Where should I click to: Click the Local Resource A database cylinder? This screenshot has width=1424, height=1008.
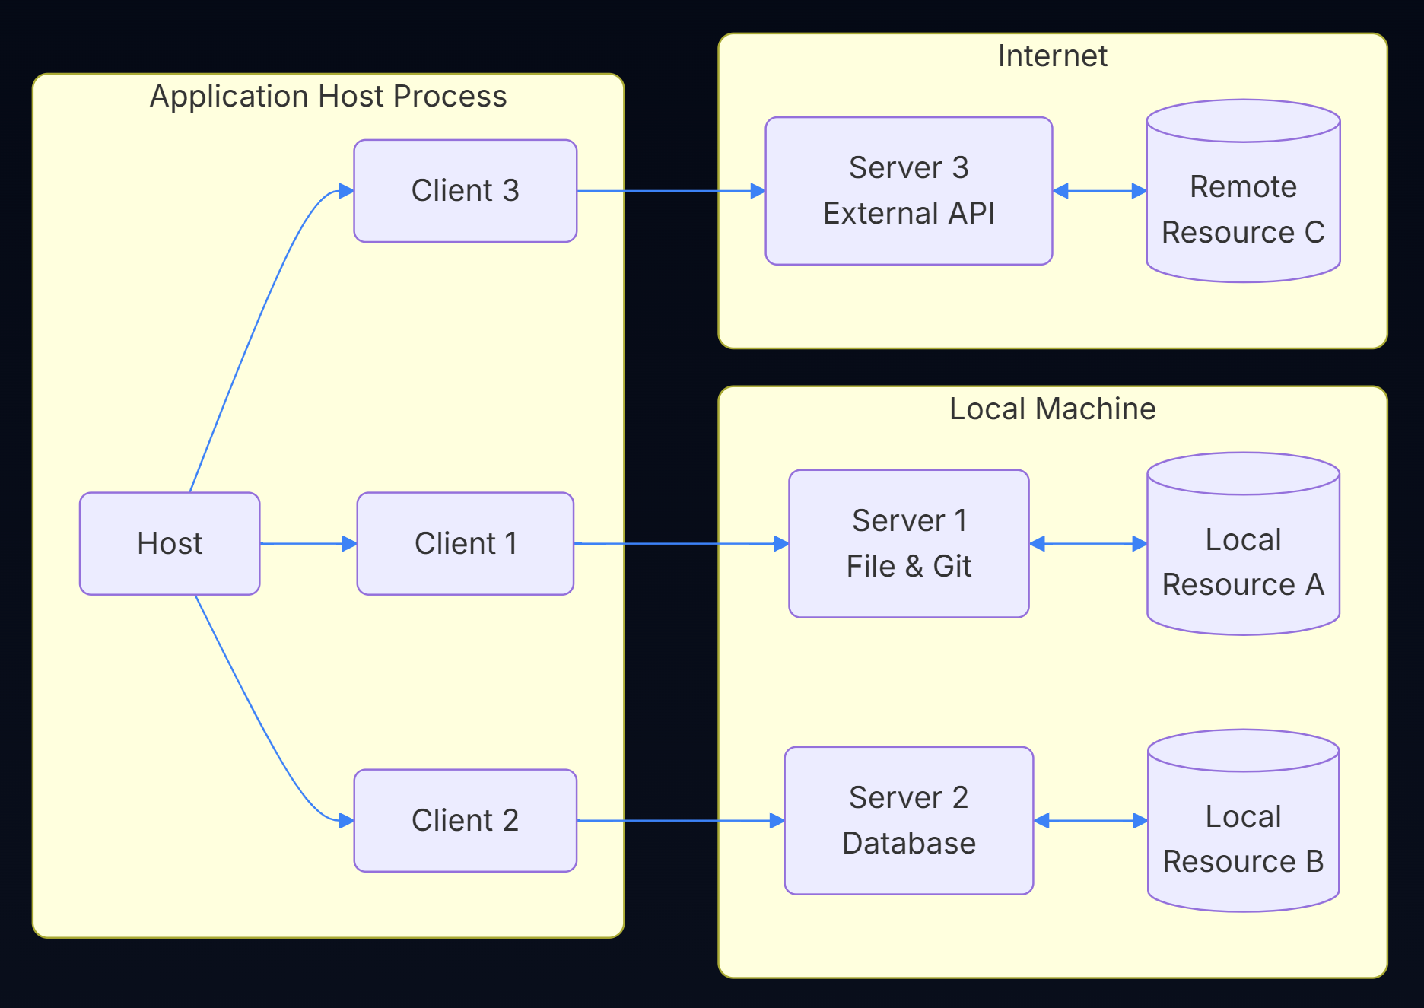(1243, 544)
